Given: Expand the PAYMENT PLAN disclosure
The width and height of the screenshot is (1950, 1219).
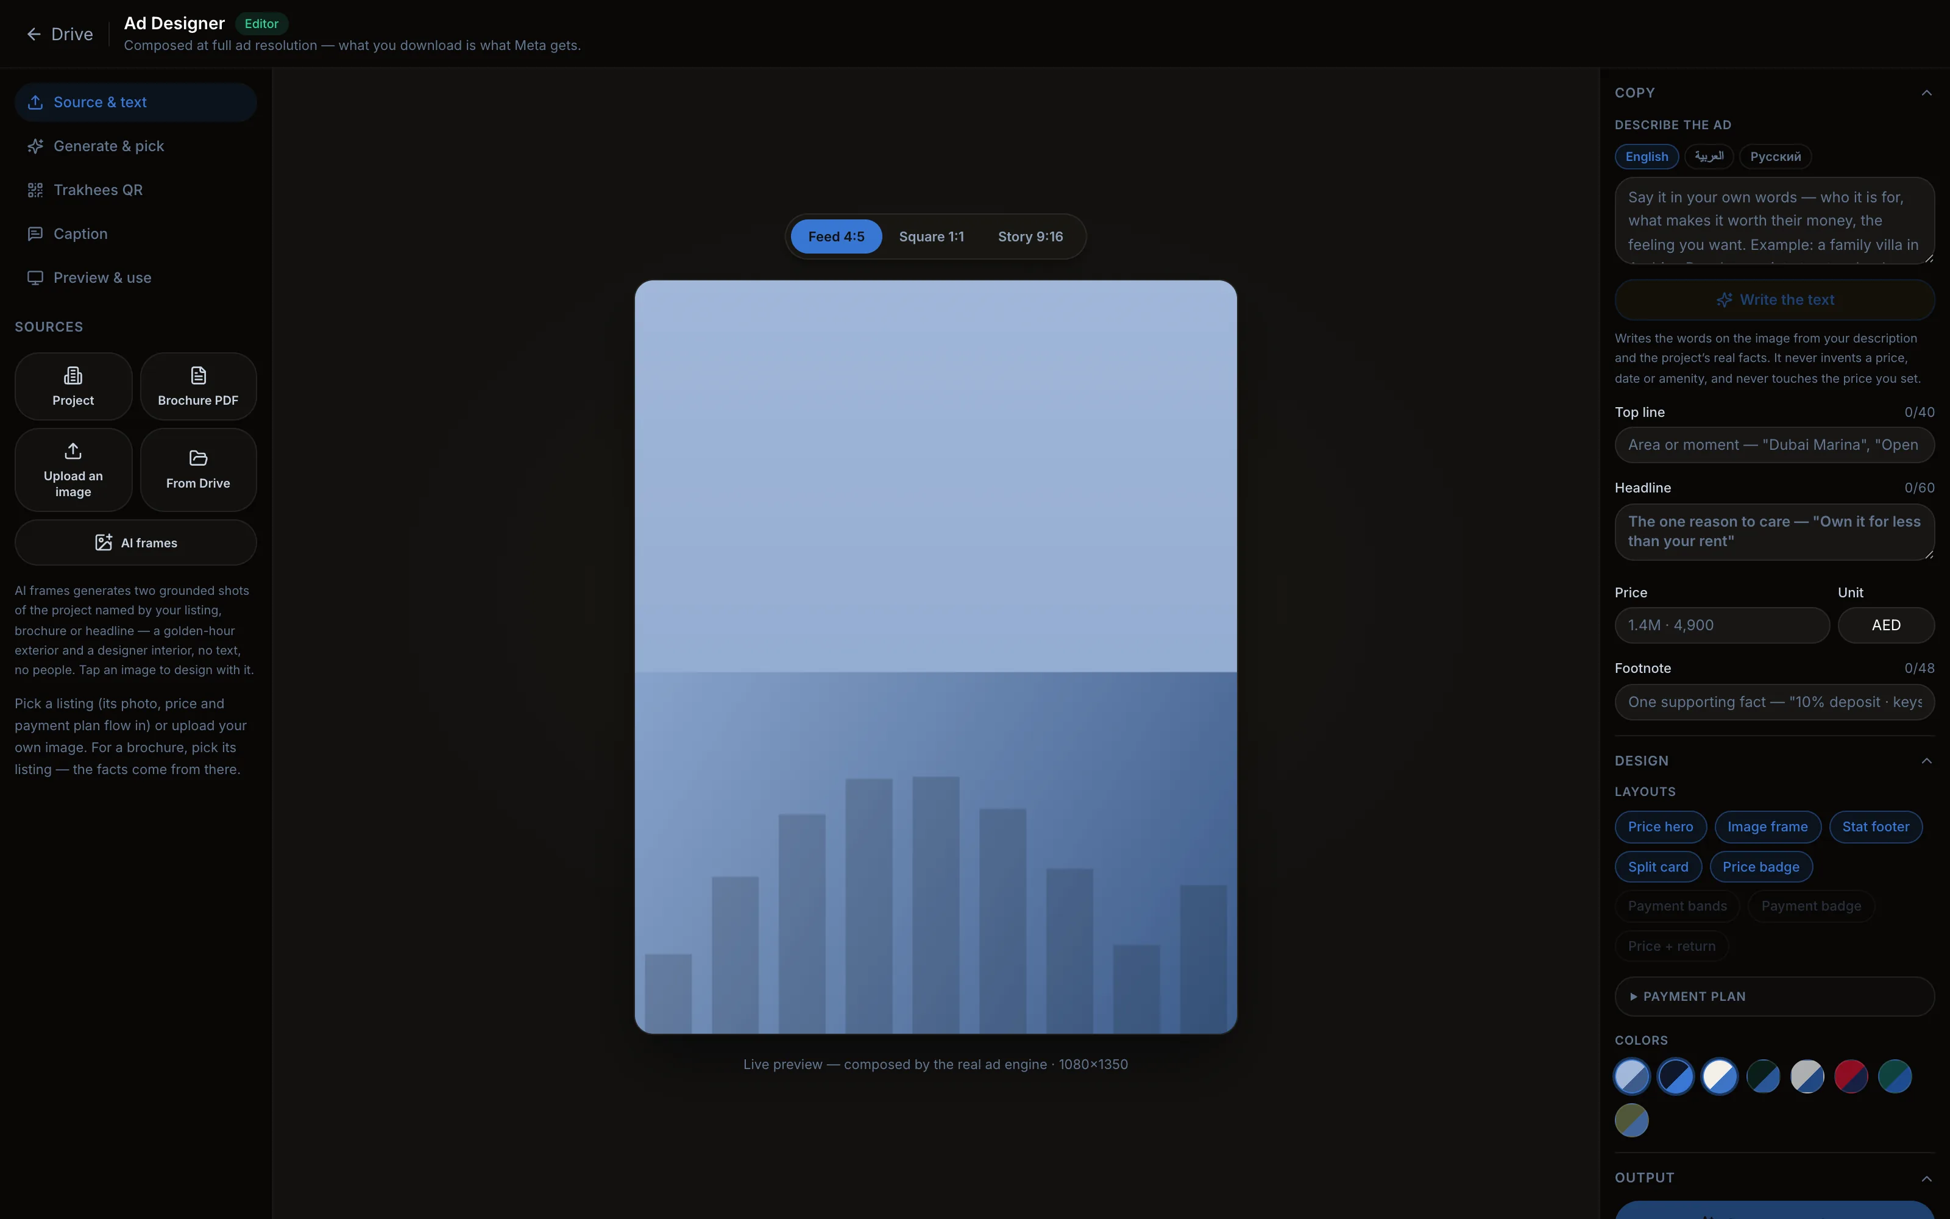Looking at the screenshot, I should click(1774, 997).
